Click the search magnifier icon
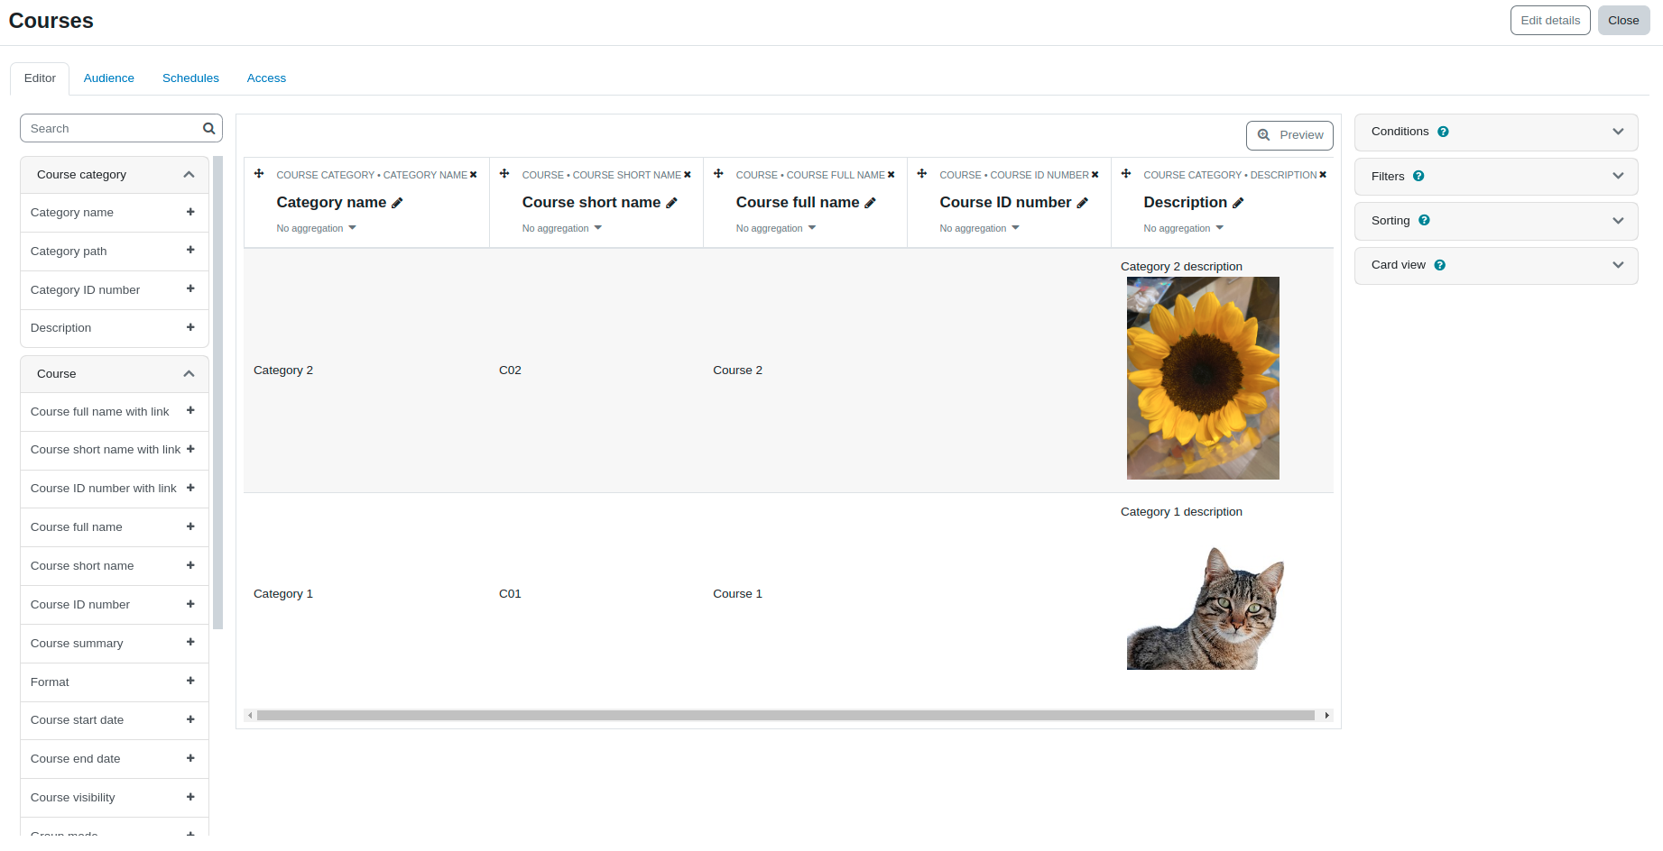 click(x=208, y=129)
